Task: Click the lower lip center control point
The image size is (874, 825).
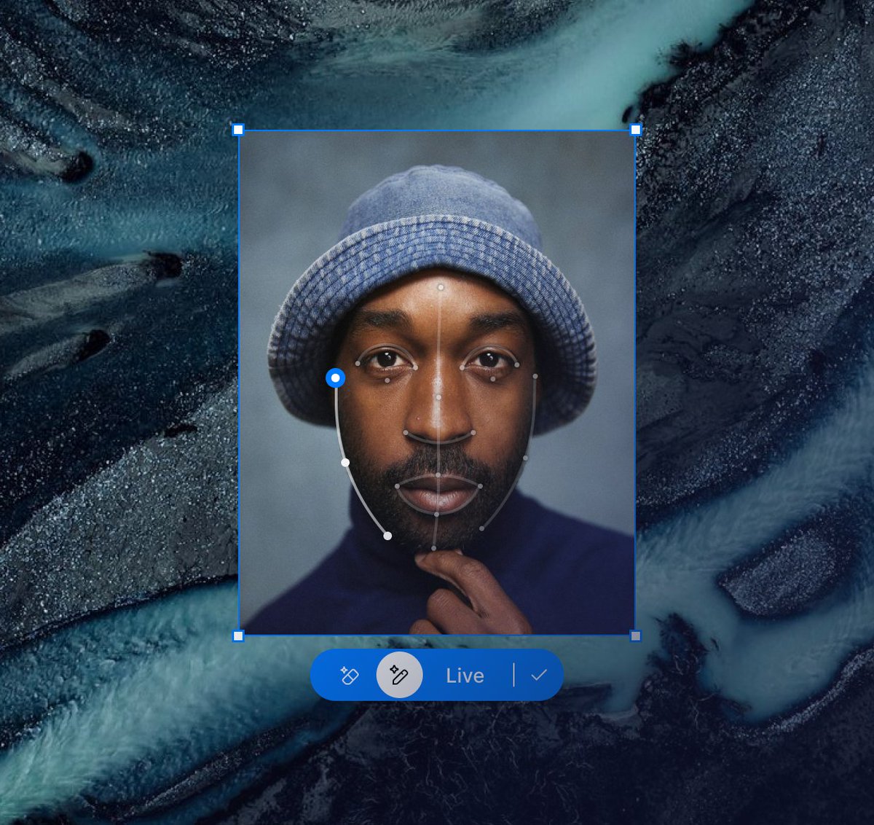Action: [436, 515]
